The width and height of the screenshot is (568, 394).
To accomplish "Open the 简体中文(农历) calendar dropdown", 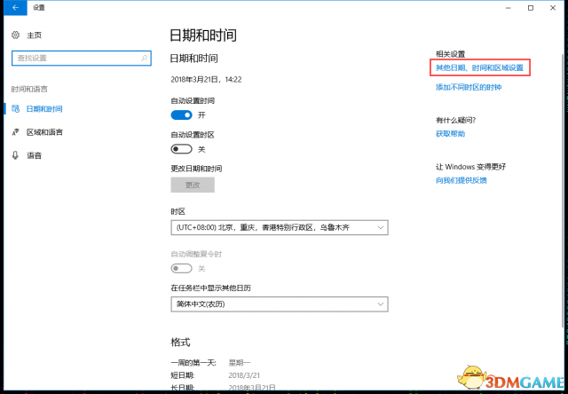I will 280,304.
